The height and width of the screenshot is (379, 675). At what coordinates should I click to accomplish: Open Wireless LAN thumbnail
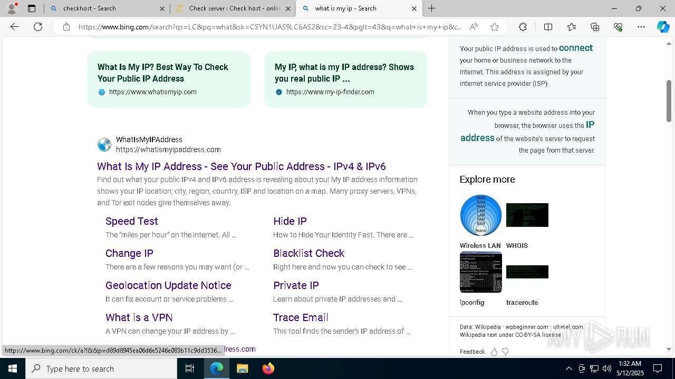click(480, 215)
